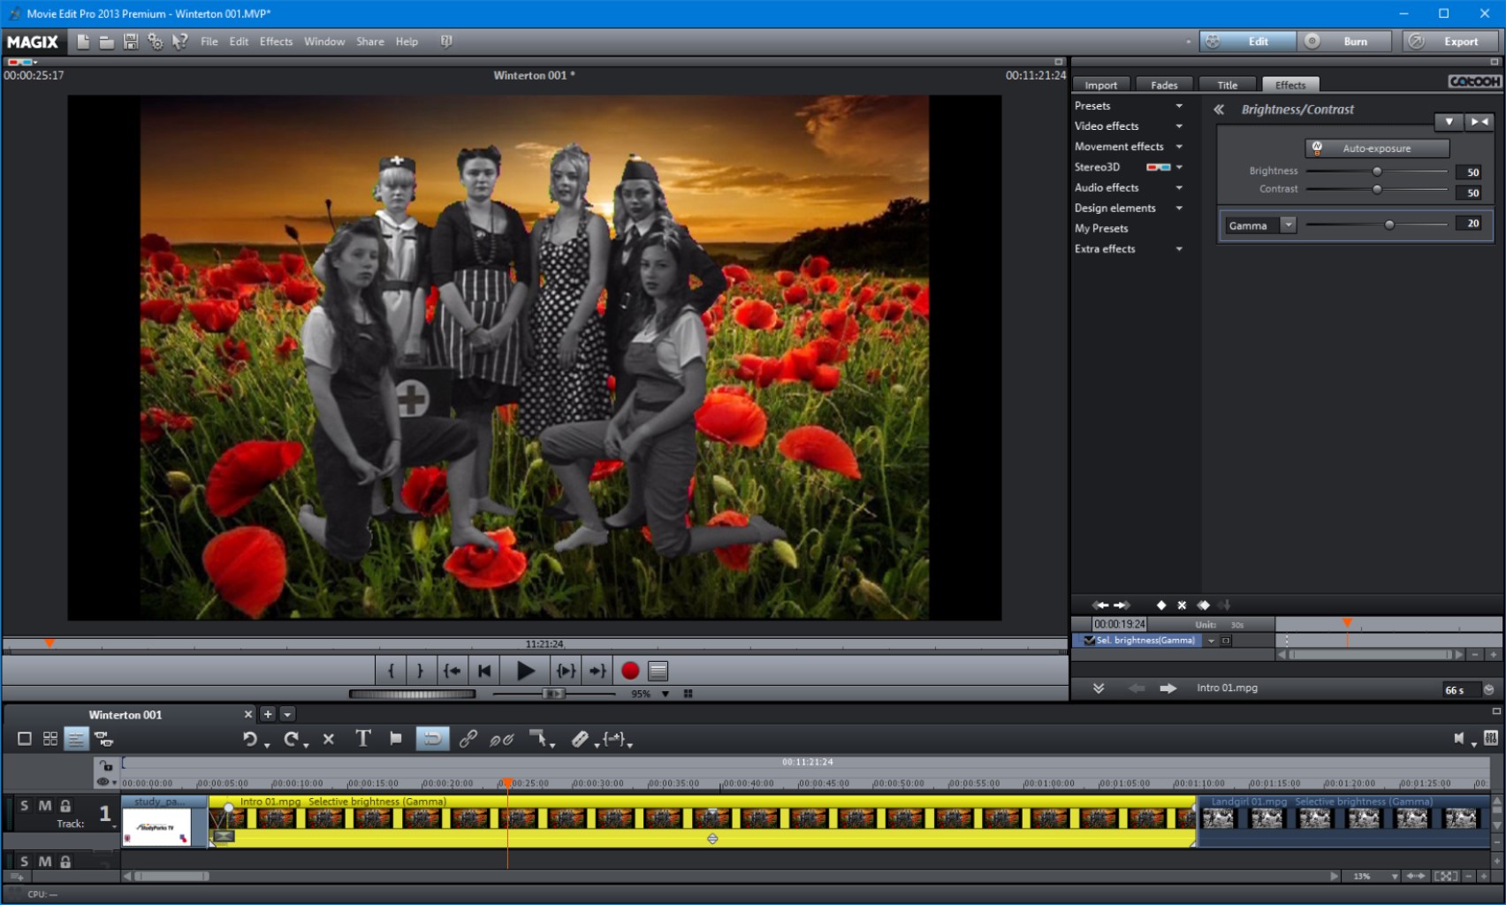Click the Export button
The width and height of the screenshot is (1506, 905).
[1449, 42]
